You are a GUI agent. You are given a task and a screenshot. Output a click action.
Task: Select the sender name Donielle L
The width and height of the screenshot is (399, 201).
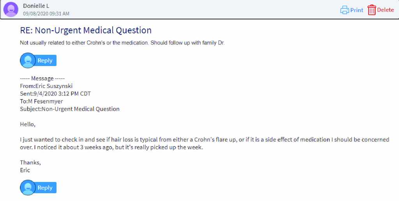click(x=36, y=6)
